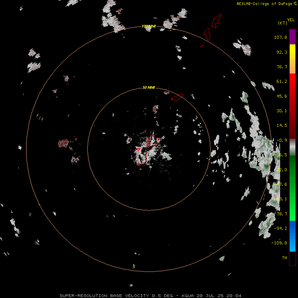
Task: Click the Super-Resolution Base Velocity caption
Action: point(151,296)
